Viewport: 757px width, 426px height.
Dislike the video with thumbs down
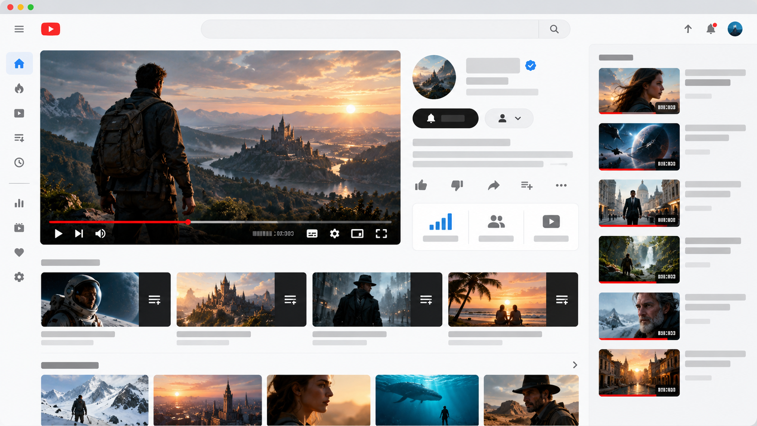coord(457,185)
